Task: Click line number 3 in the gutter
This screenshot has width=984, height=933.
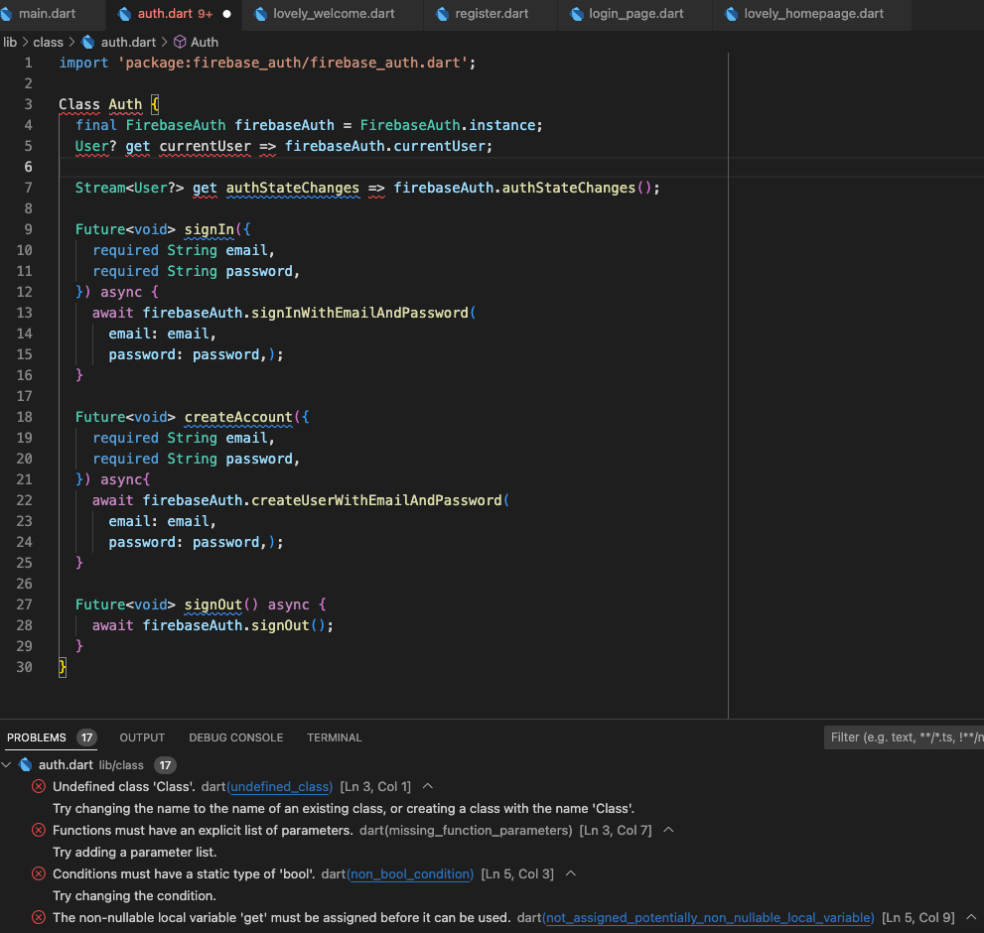Action: tap(28, 104)
